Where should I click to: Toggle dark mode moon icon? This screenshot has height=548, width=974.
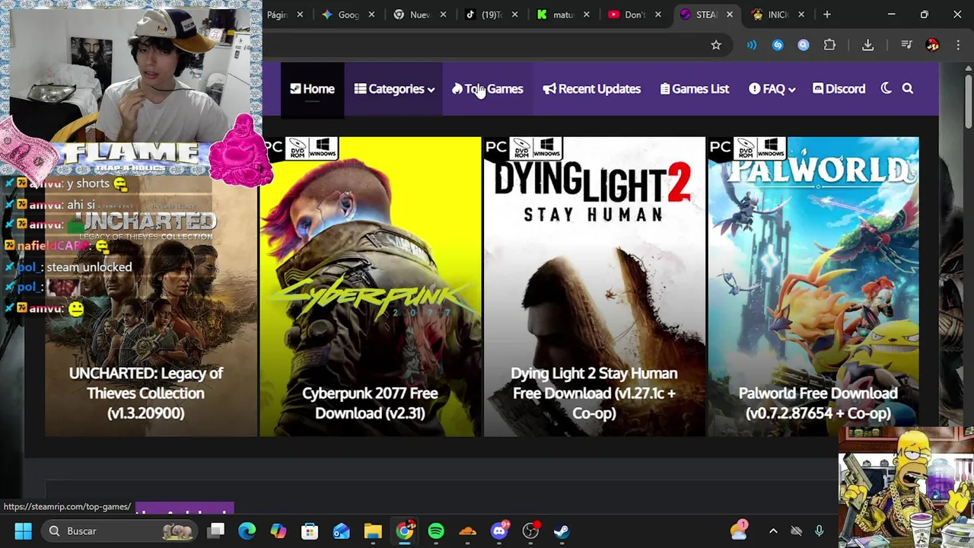(x=886, y=88)
